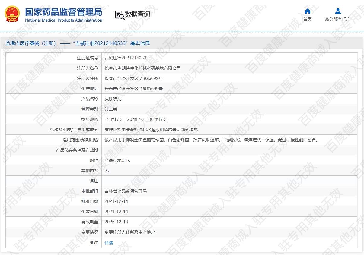The image size is (364, 255).
Task: Click the 数据查询 search document icon
Action: tap(120, 14)
